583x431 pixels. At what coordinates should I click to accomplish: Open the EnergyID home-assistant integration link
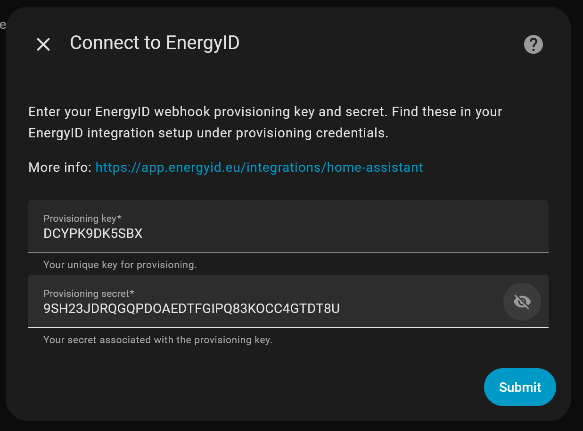click(259, 167)
